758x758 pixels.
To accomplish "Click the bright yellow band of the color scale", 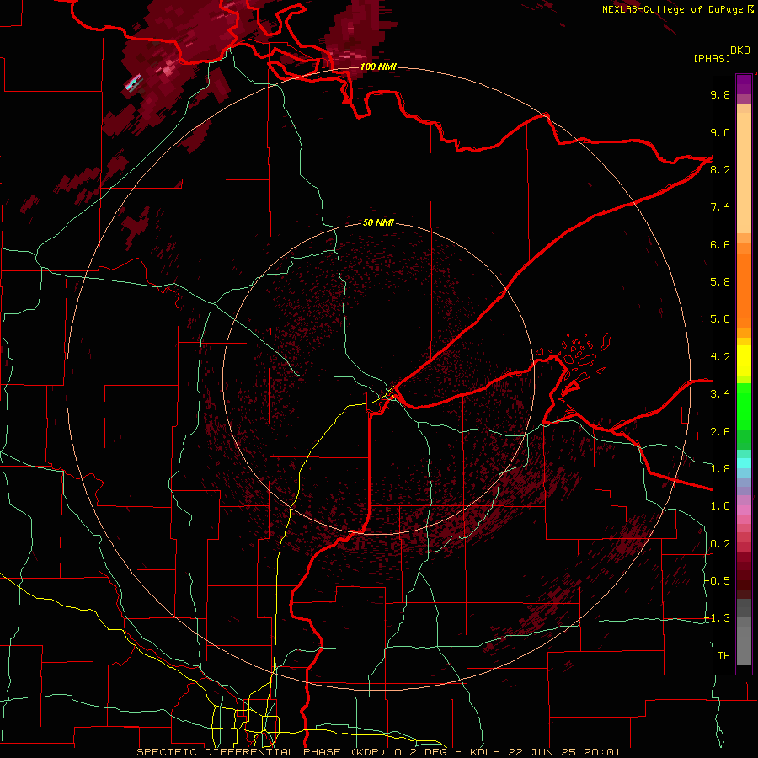I will pos(744,360).
